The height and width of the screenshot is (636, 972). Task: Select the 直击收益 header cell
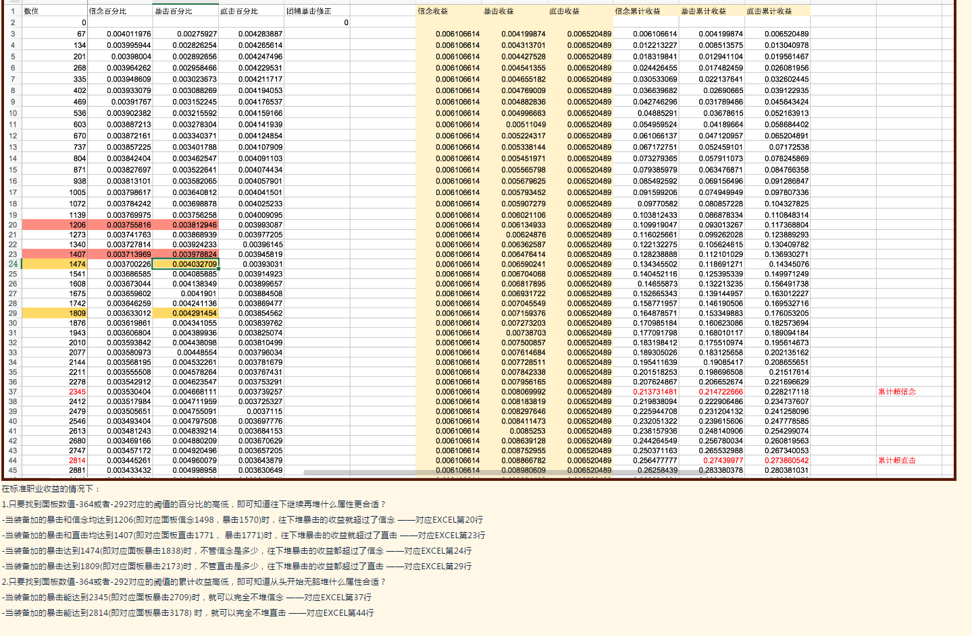click(580, 11)
